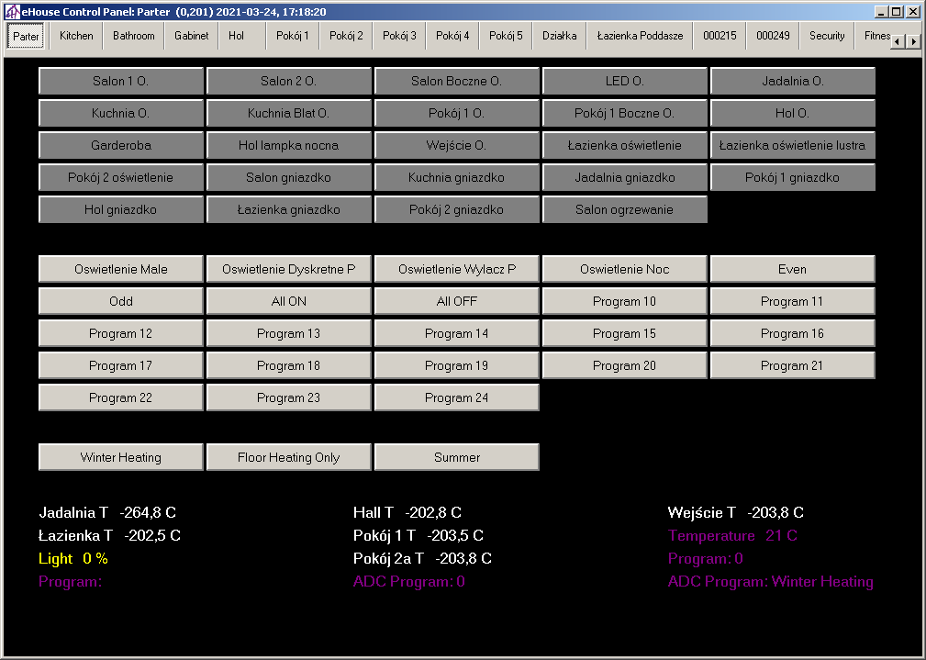Run Program 24
Viewport: 926px width, 660px height.
point(456,397)
